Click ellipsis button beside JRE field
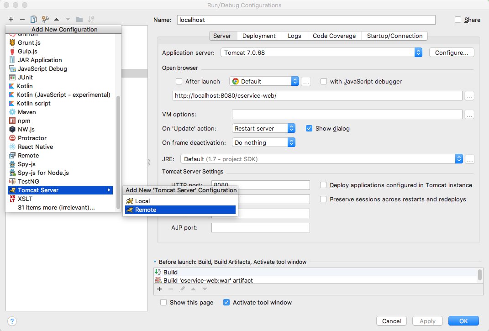Image resolution: width=489 pixels, height=331 pixels. pos(470,159)
